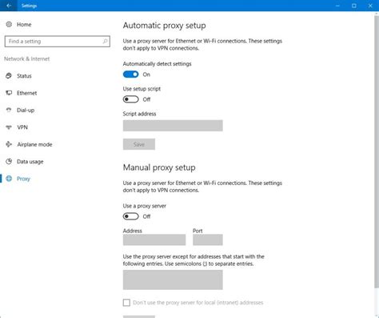Click the Script address field
Screen dimensions: 379x318
tap(173, 126)
